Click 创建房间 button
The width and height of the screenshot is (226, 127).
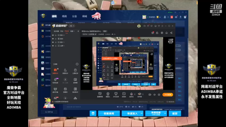click(109, 113)
